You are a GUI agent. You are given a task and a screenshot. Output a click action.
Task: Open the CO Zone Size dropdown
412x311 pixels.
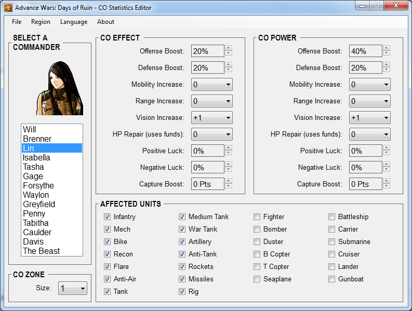[x=72, y=288]
